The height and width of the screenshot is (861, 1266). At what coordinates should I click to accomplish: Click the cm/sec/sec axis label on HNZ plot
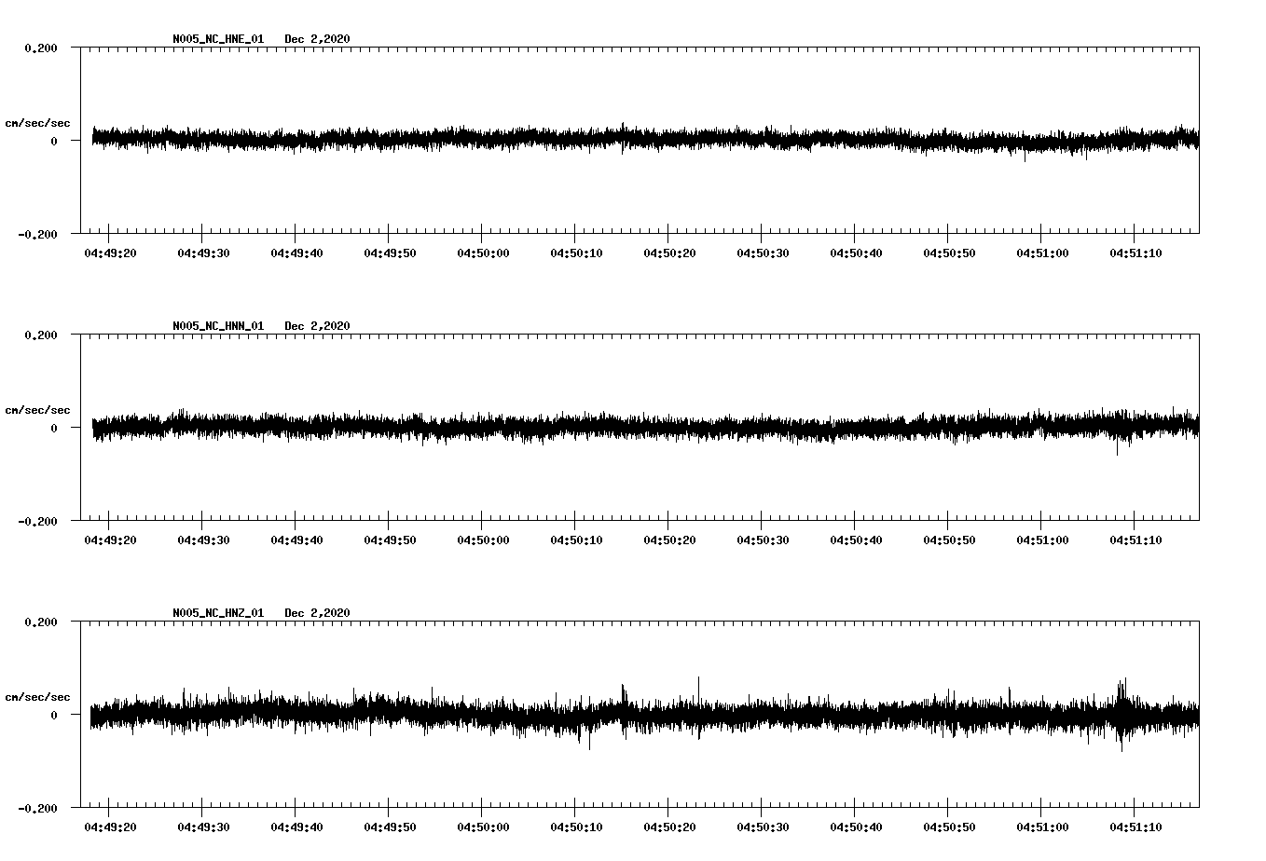(38, 695)
